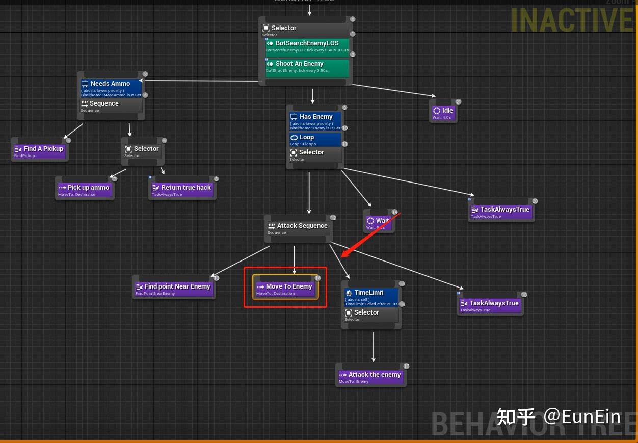
Task: Click the Find A Pickup task icon
Action: click(18, 149)
